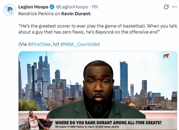Open the Legion Hoops profile avatar
This screenshot has height=130, width=179.
(x=9, y=10)
